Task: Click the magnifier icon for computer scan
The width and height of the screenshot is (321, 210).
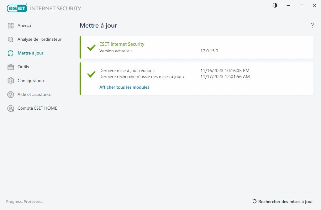Action: [11, 39]
